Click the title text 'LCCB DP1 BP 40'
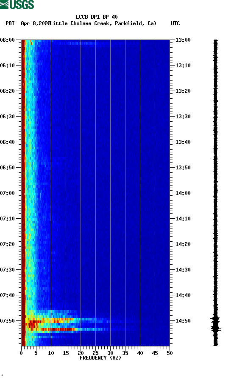The height and width of the screenshot is (380, 234). point(97,17)
